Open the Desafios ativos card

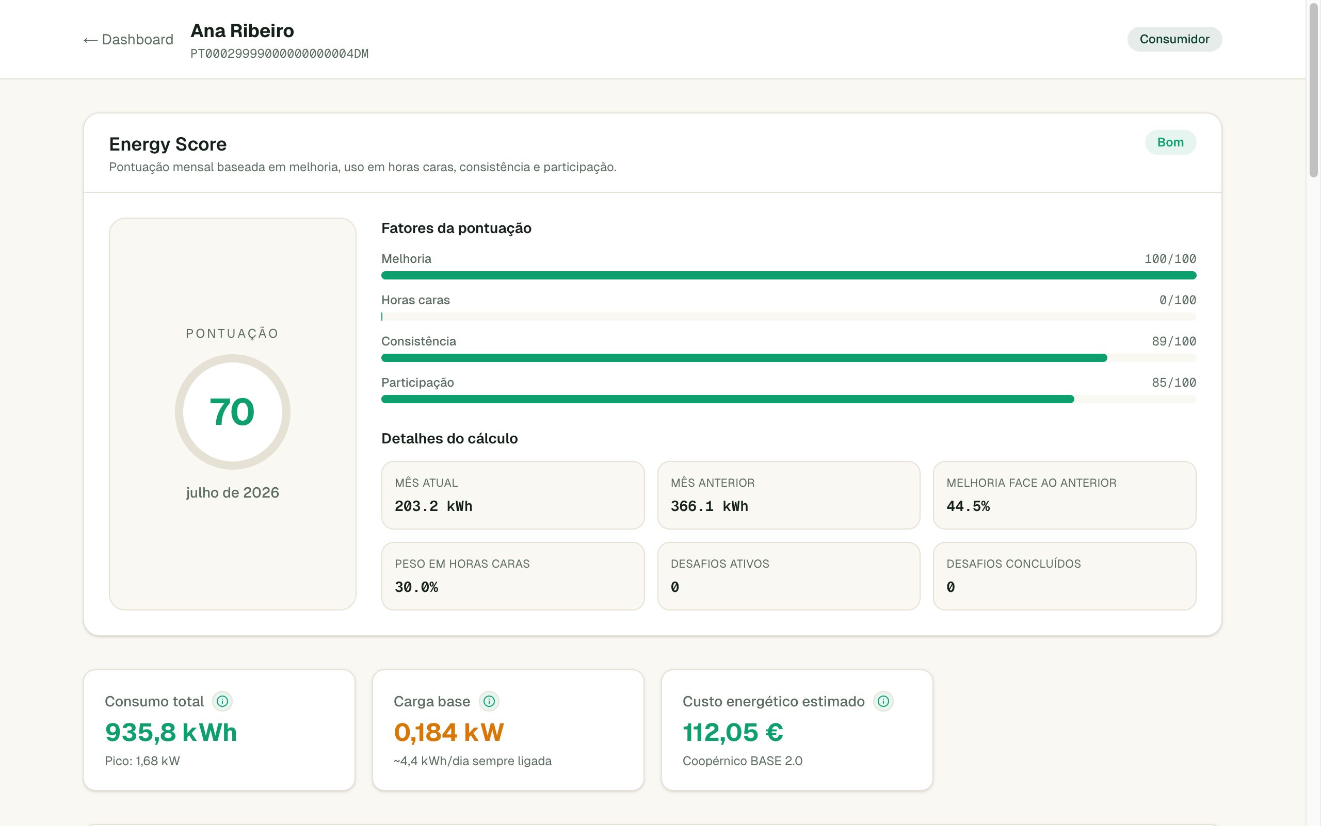tap(788, 576)
